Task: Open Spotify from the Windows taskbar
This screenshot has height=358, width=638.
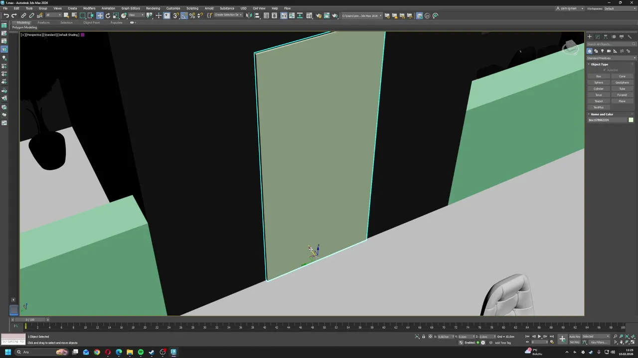Action: coord(141,352)
